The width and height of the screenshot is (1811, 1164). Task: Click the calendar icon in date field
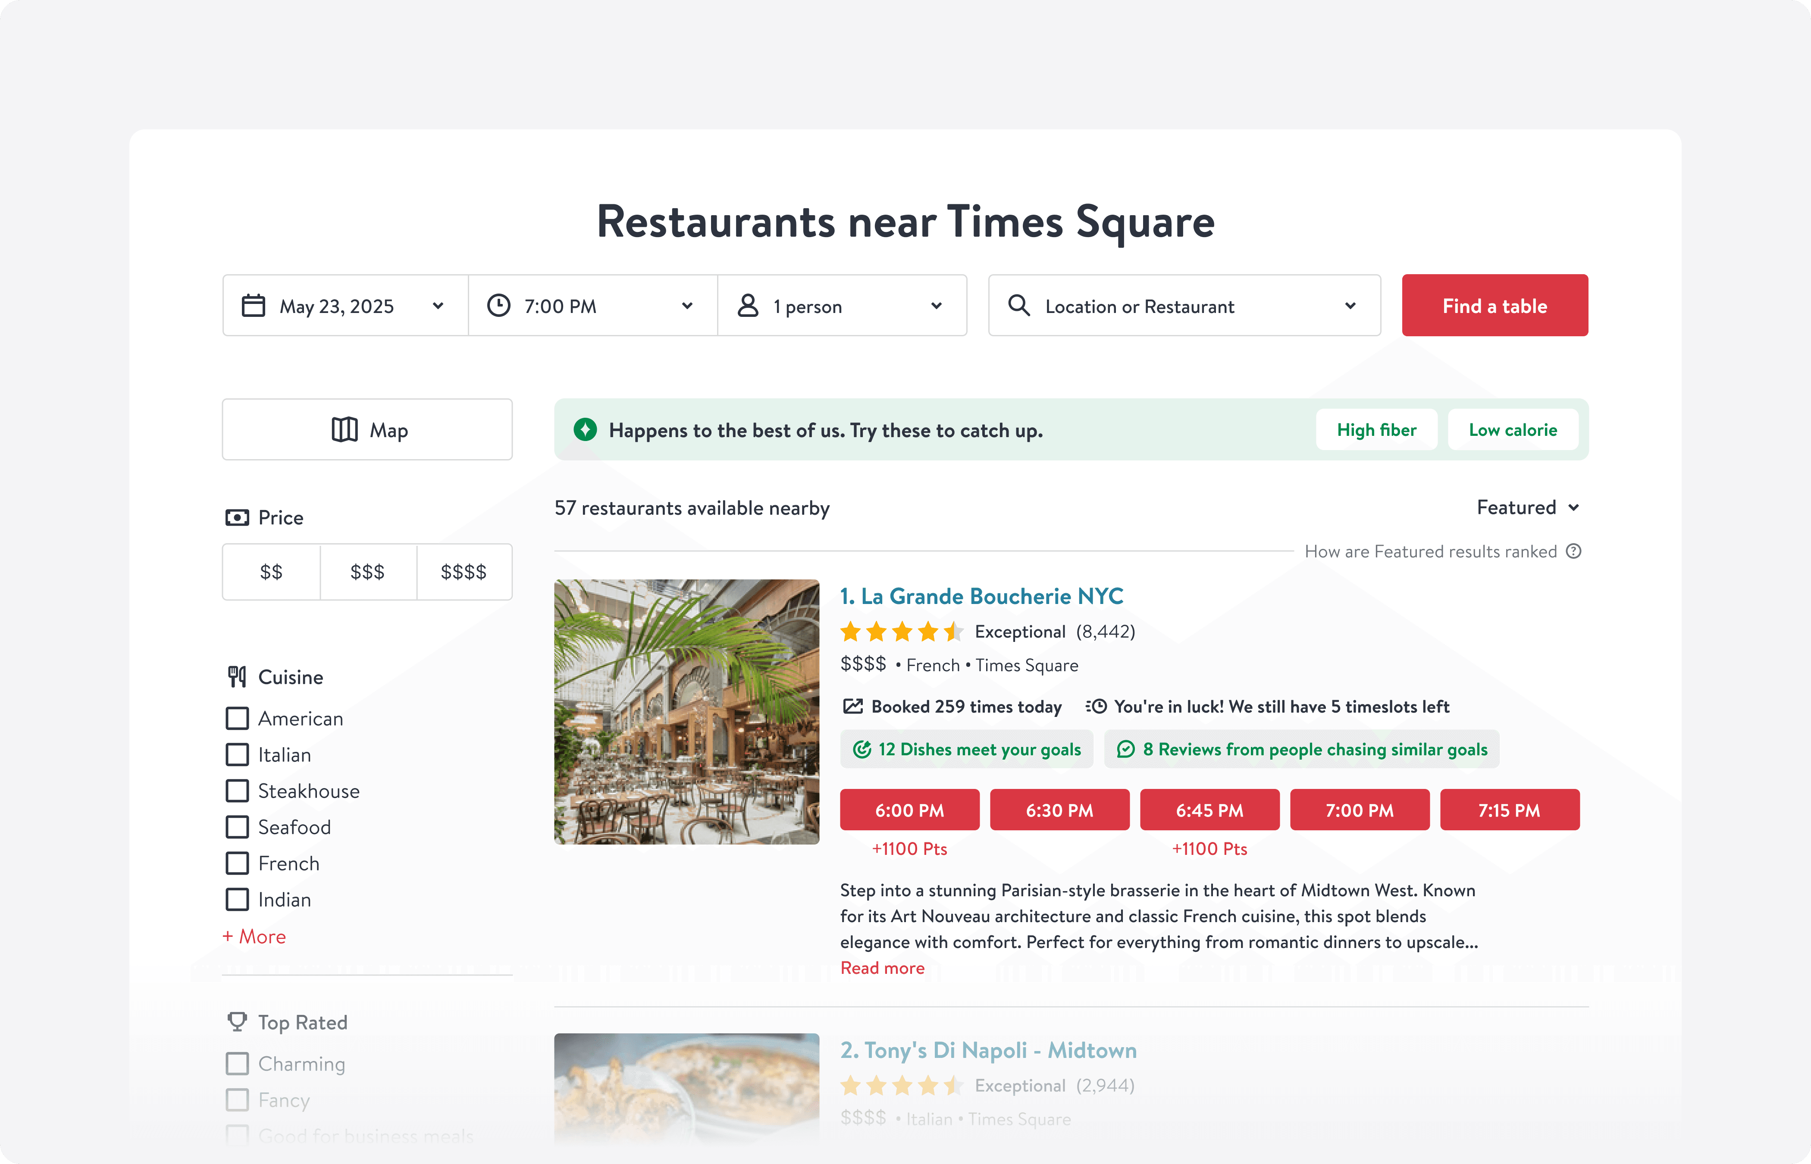253,305
